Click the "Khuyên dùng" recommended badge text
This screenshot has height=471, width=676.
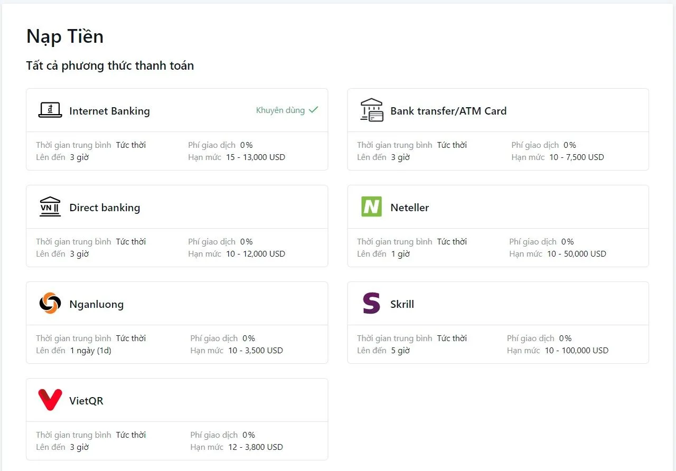[280, 110]
